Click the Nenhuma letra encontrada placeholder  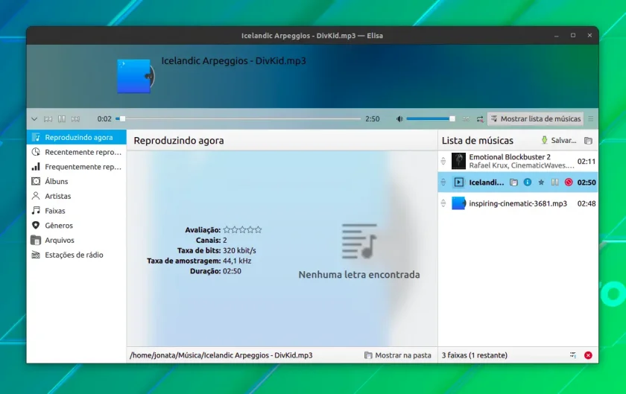[359, 275]
